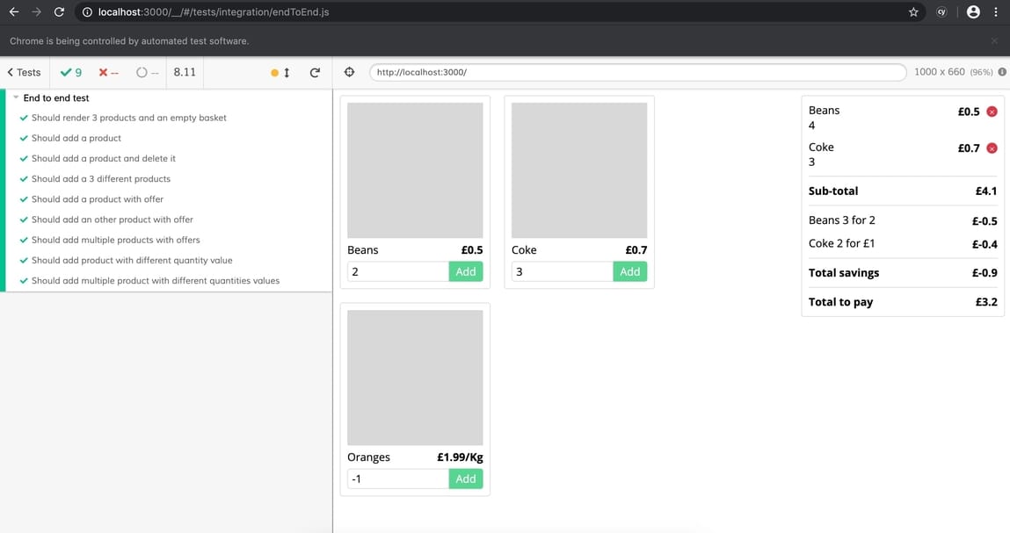Viewport: 1010px width, 533px height.
Task: Open the Chrome profile avatar
Action: point(973,12)
